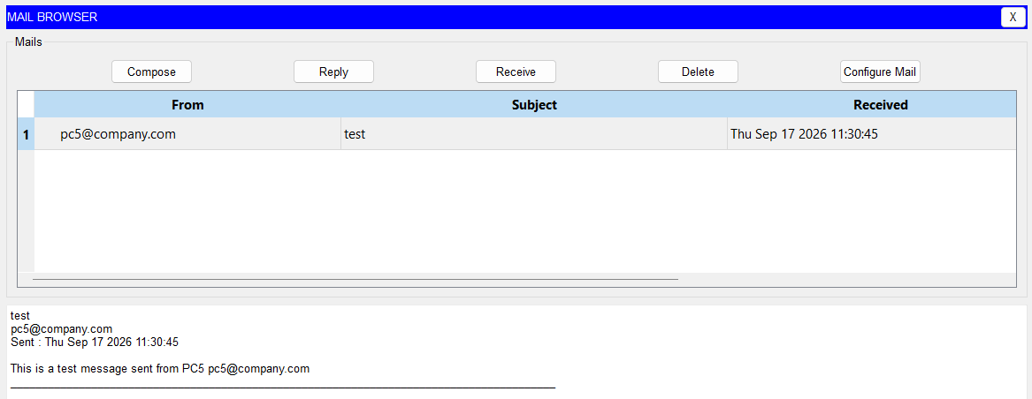Select the pc5@company.com sender cell
The image size is (1032, 399).
[x=187, y=134]
